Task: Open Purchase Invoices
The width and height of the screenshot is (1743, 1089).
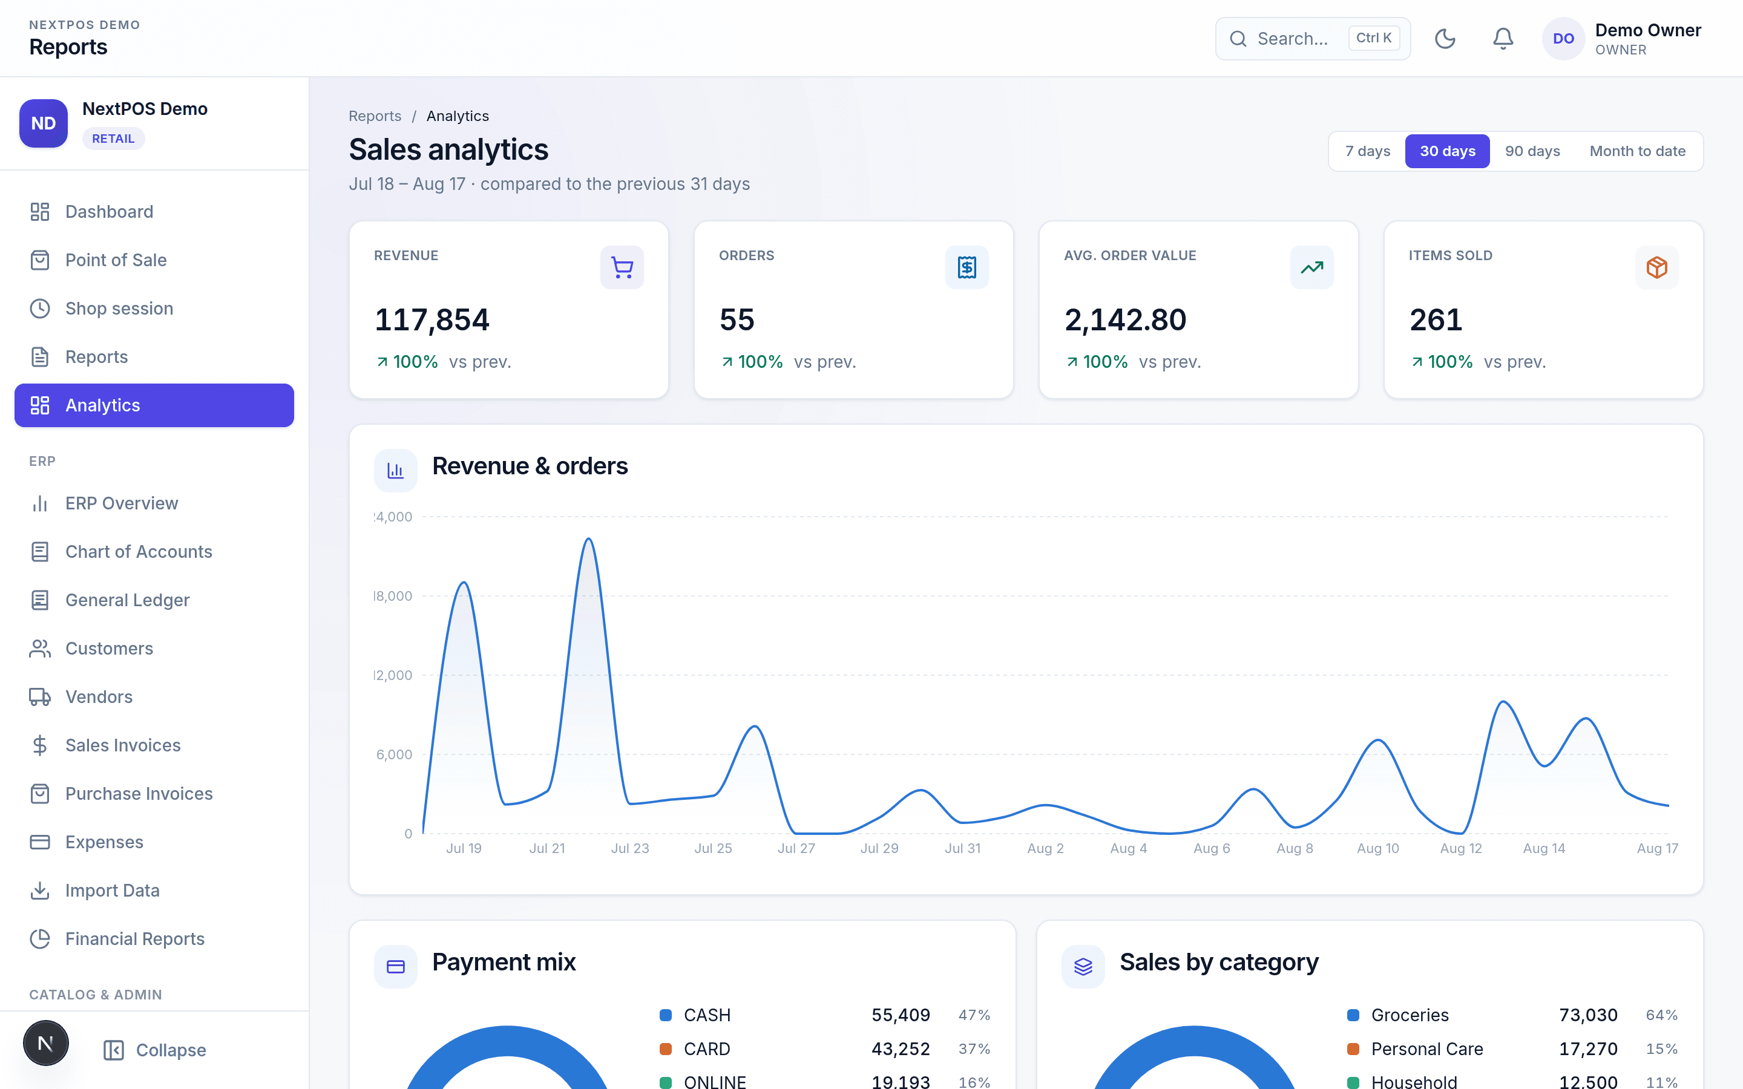Action: [x=154, y=794]
